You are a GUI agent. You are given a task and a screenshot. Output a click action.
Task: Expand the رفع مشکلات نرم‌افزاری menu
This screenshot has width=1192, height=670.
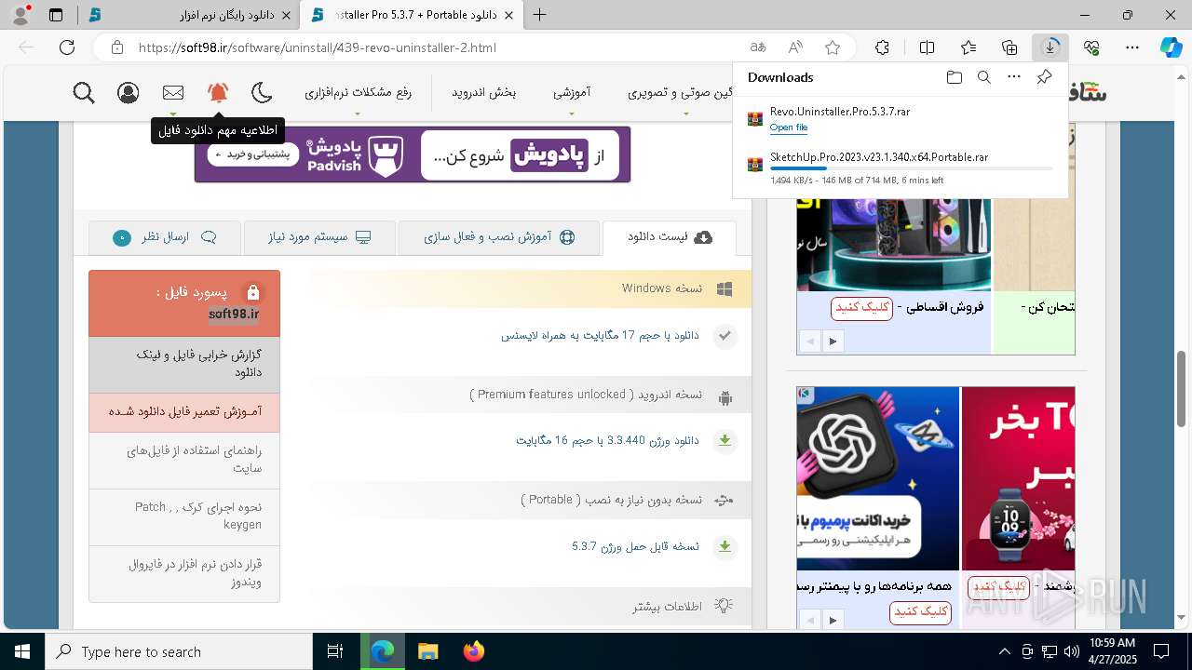pyautogui.click(x=358, y=92)
